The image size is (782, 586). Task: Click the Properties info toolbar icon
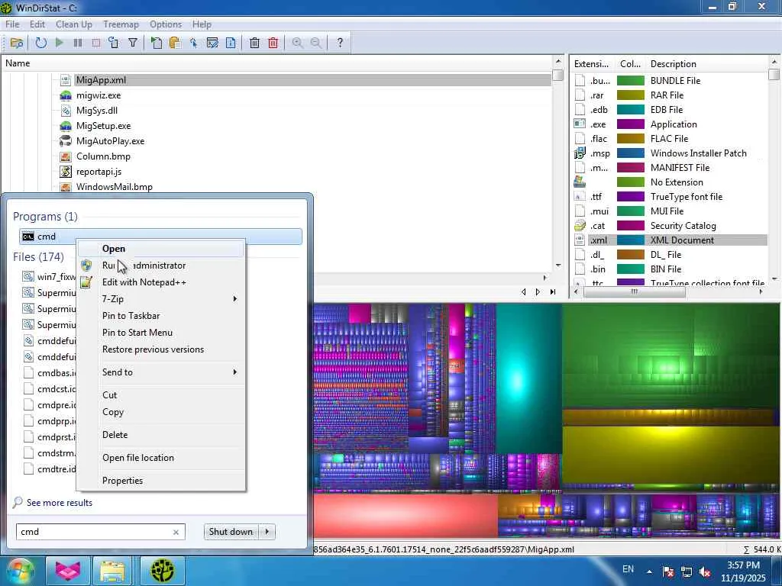coord(231,43)
